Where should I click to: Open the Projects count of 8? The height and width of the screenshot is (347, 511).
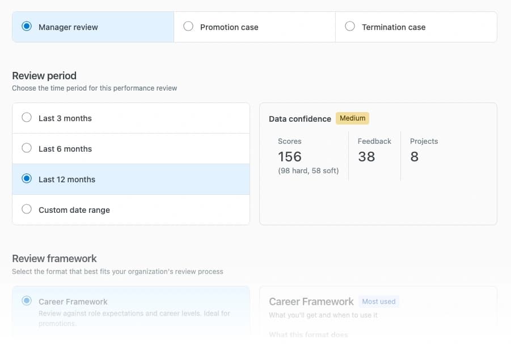click(414, 157)
